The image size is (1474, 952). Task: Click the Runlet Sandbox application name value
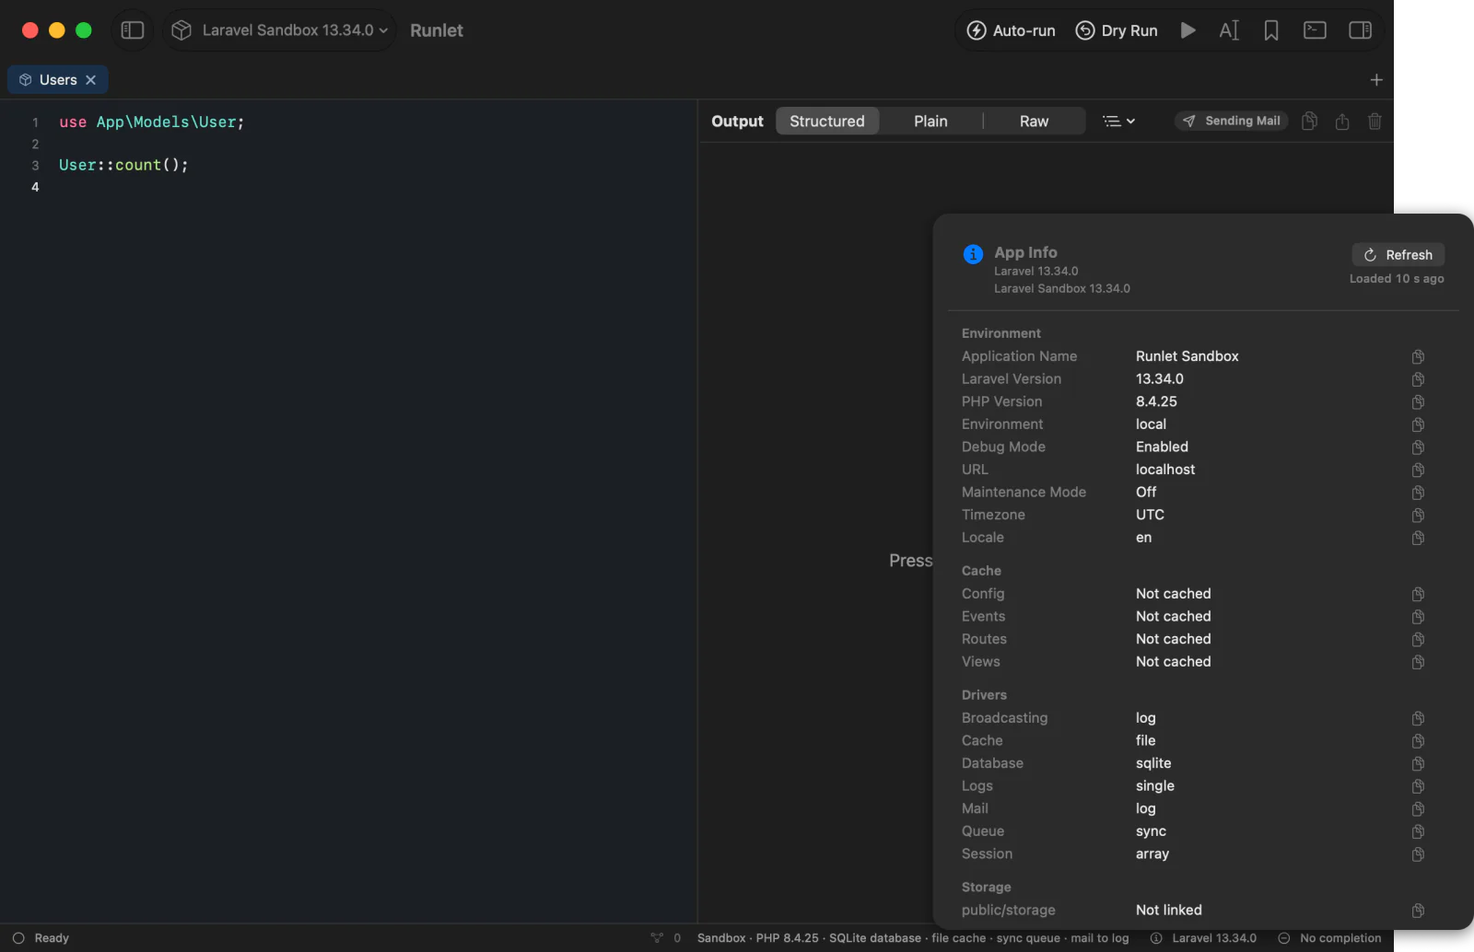(1187, 356)
